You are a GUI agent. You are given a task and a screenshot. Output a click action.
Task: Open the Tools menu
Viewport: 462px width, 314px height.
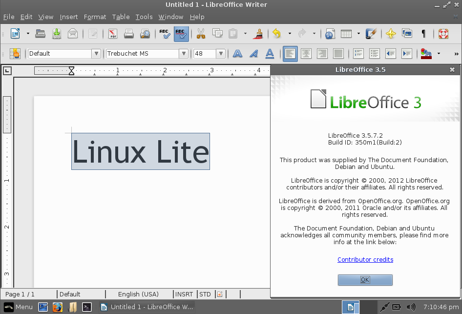(x=144, y=17)
